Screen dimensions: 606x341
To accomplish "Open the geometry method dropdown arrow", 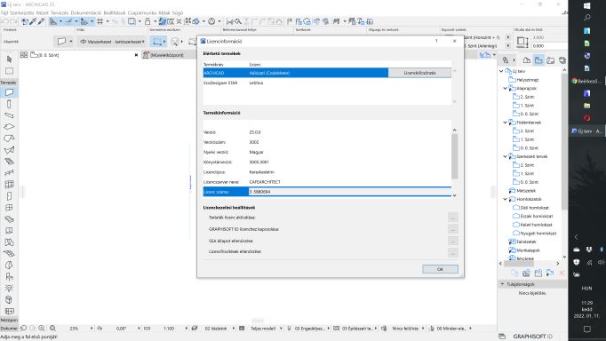I will pos(164,42).
